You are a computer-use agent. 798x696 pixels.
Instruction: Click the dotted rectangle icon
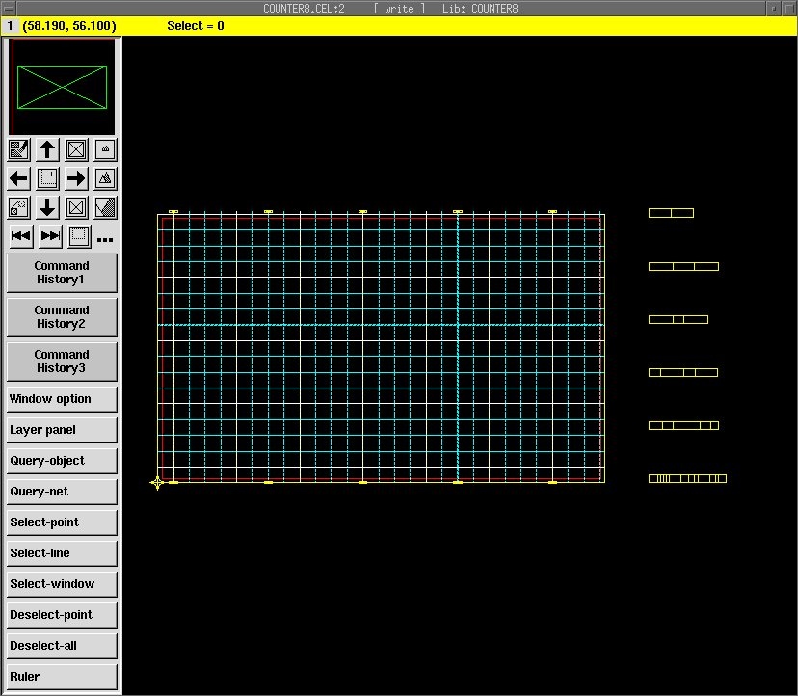(79, 236)
